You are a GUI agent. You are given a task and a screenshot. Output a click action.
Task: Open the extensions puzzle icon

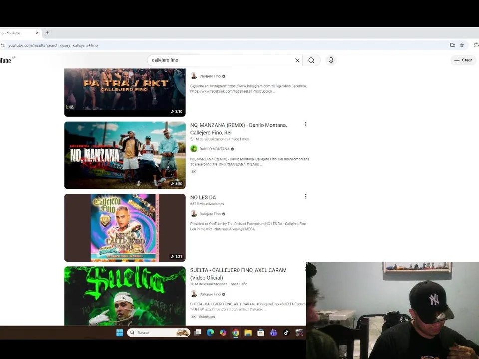pos(476,45)
